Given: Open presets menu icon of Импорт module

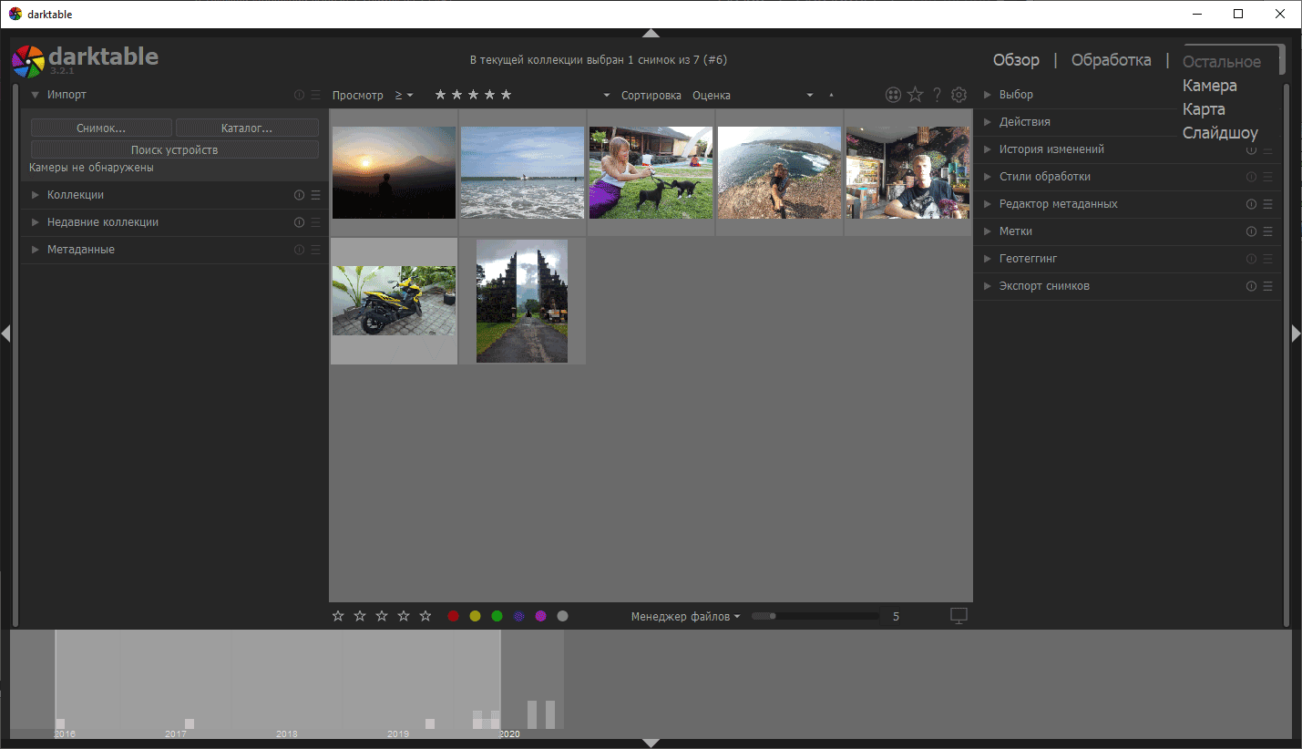Looking at the screenshot, I should 316,95.
